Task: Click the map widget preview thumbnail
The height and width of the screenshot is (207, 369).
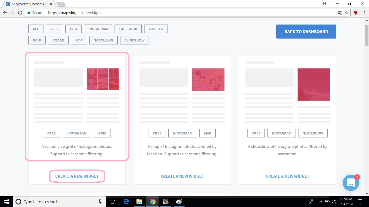Action: coord(208,80)
